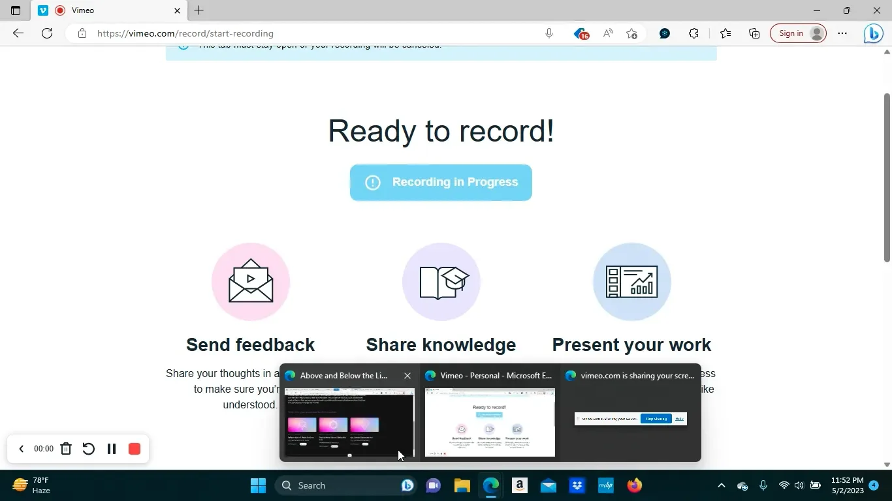Open the Edge Settings and more menu
Image resolution: width=892 pixels, height=501 pixels.
[842, 33]
